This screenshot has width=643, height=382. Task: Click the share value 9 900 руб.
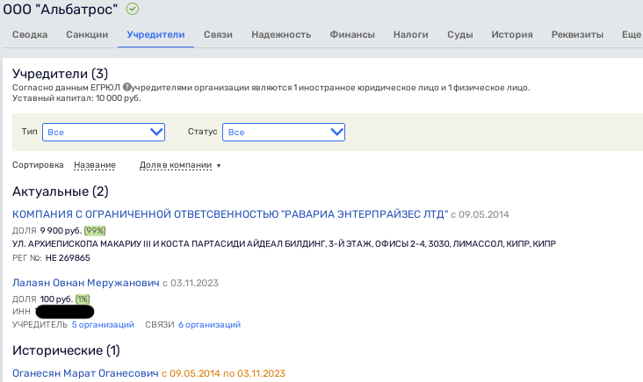click(61, 231)
